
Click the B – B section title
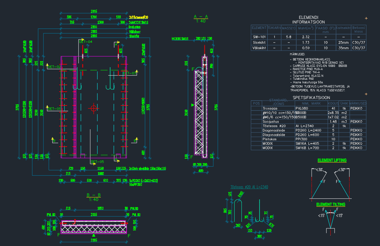point(93,195)
